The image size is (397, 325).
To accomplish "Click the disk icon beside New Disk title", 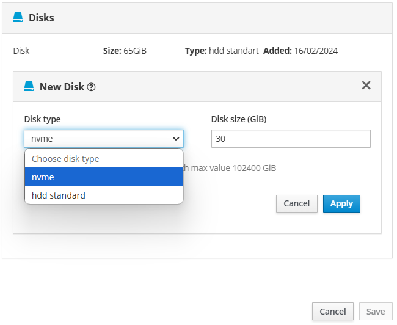I will 29,87.
